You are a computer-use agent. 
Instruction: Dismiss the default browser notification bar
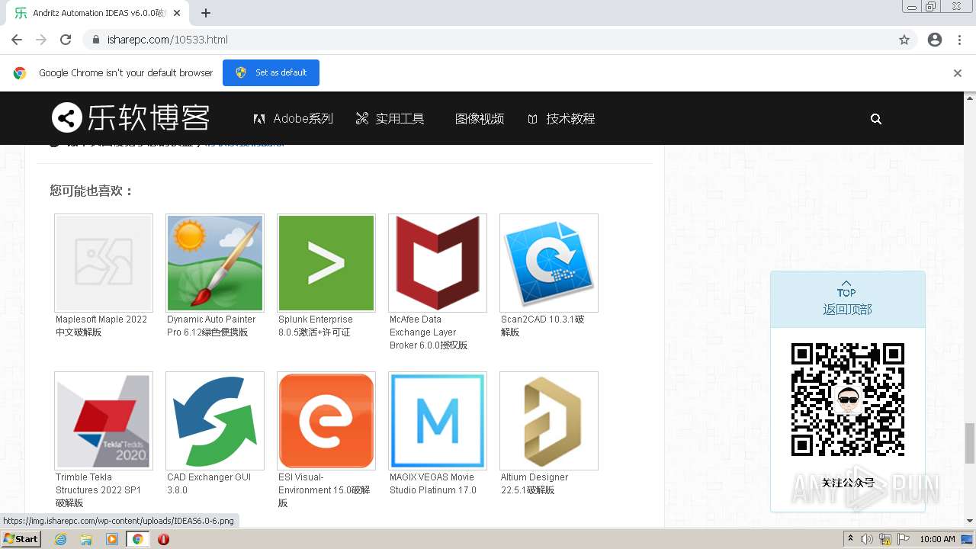[x=958, y=73]
